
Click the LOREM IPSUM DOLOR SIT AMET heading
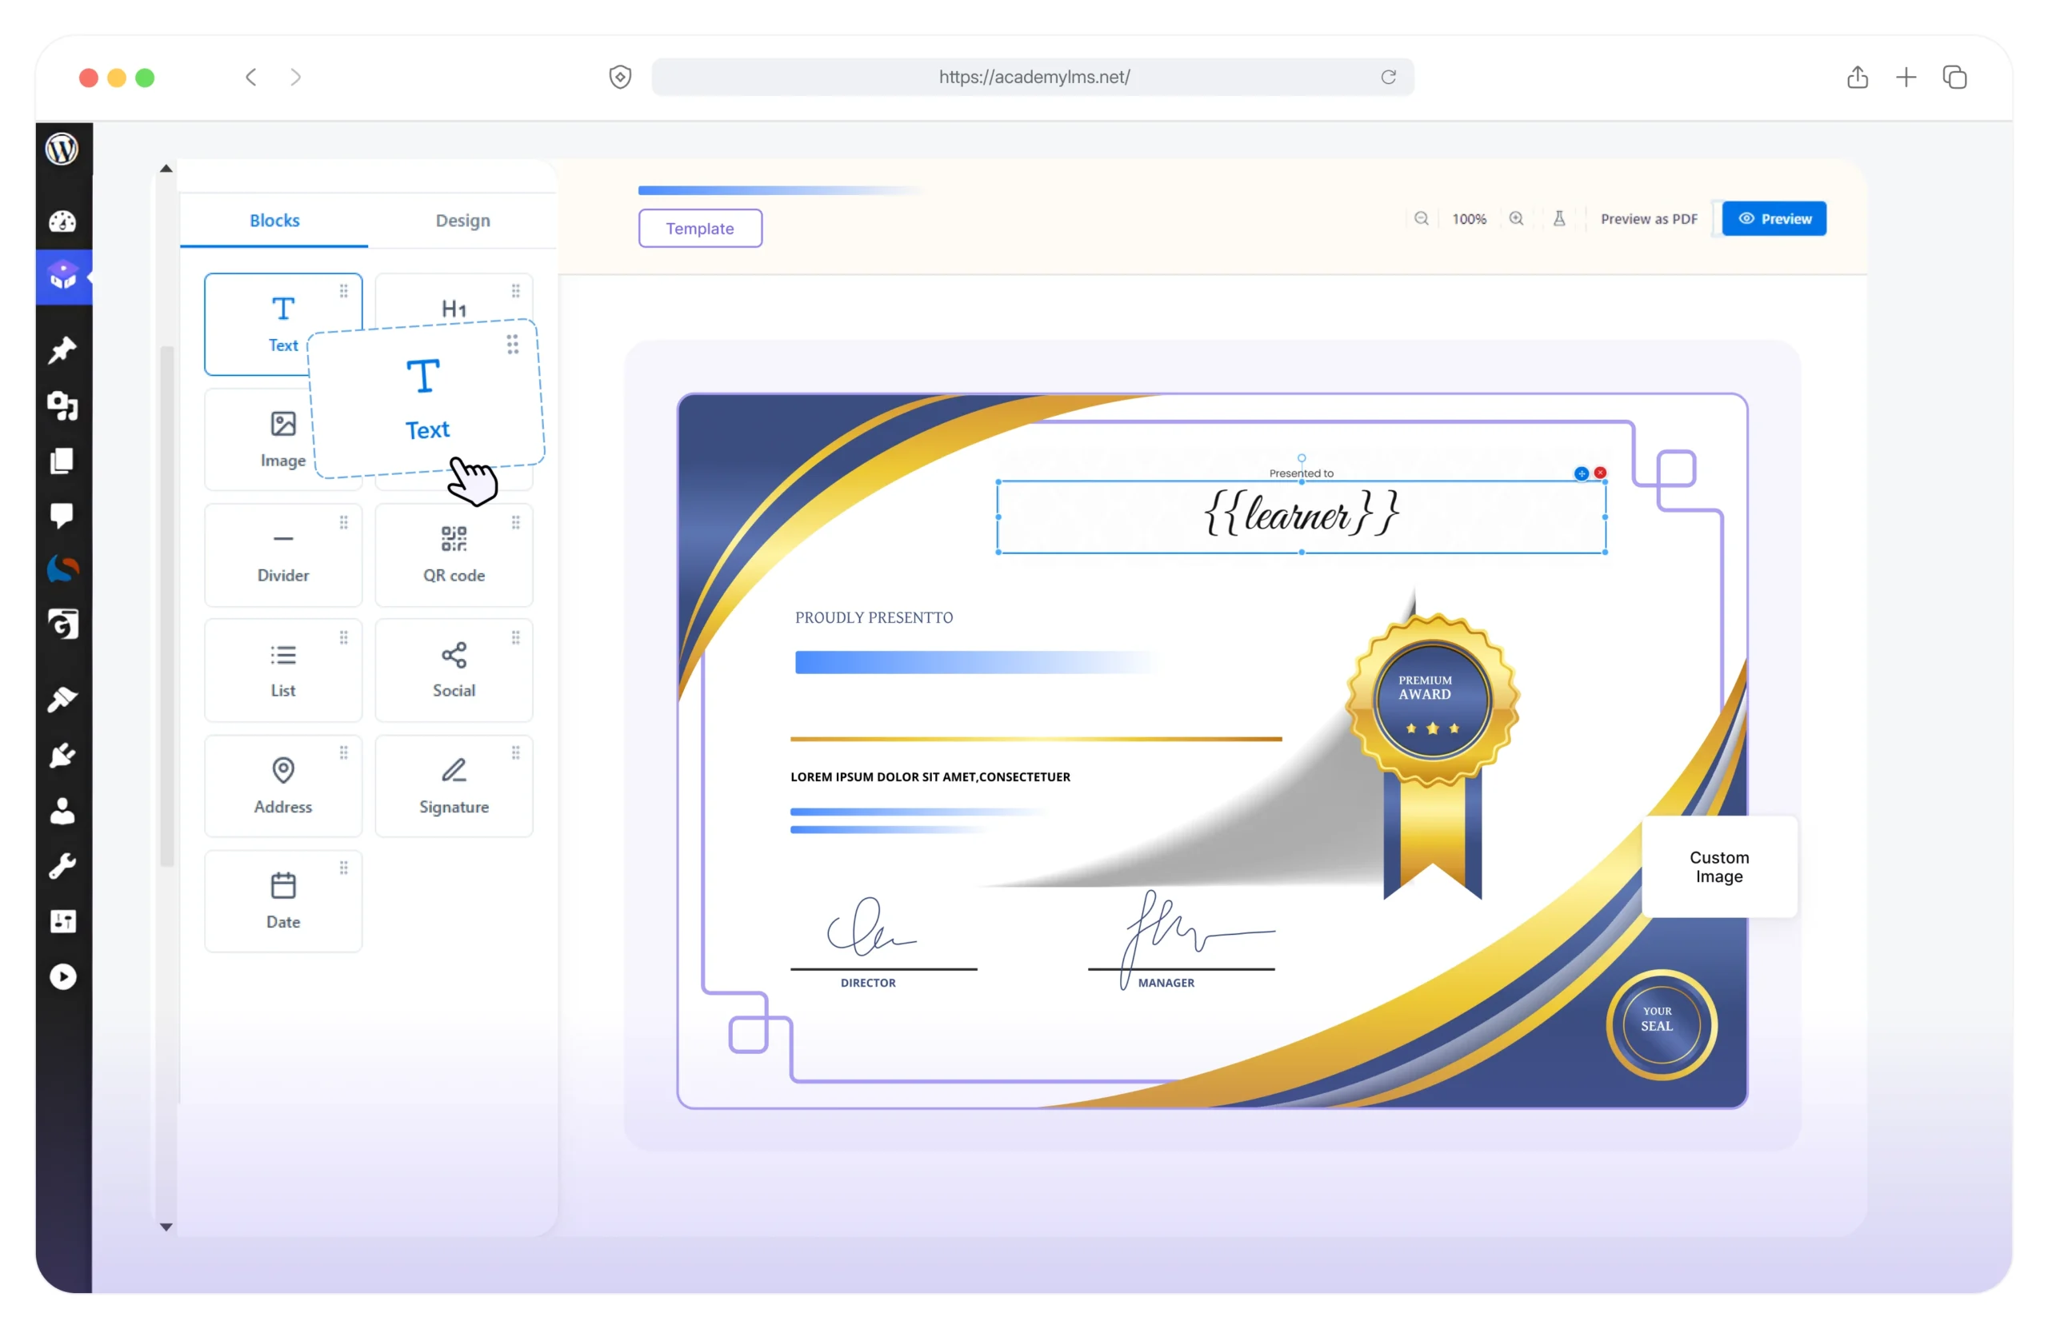click(930, 776)
